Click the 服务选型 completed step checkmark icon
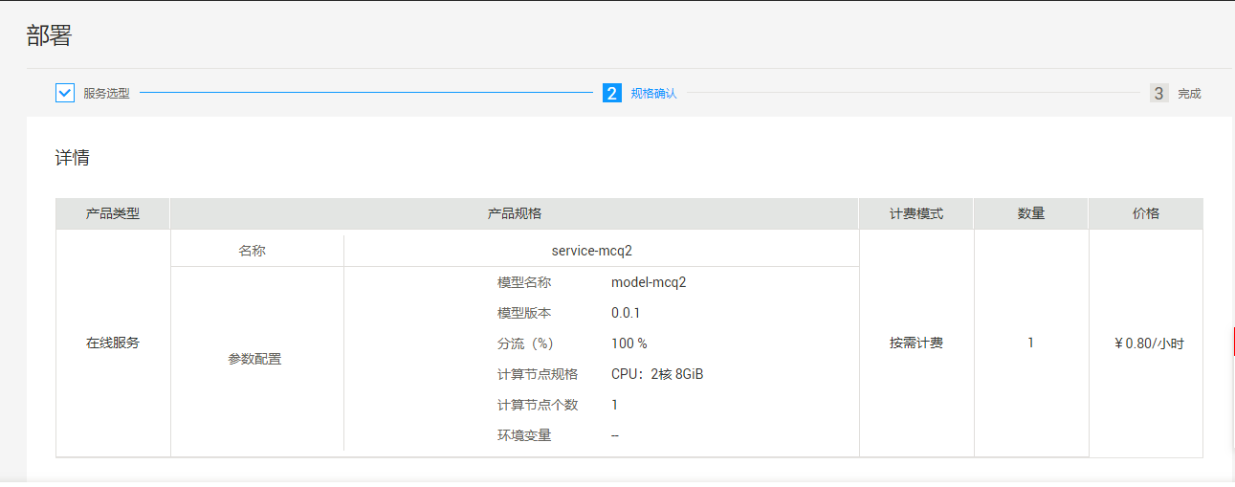1235x487 pixels. [65, 93]
